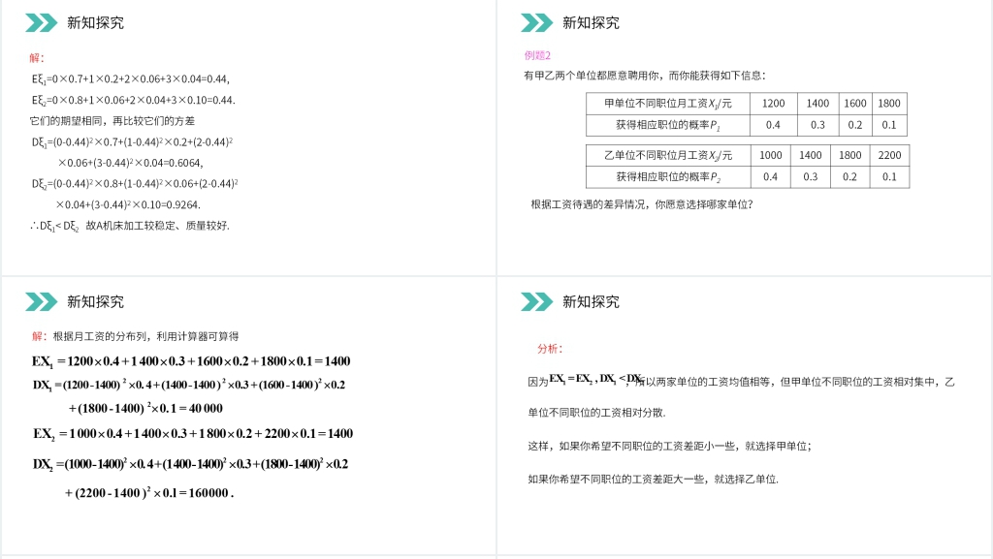
Task: Select the 甲单位不同职位月工资 header cell
Action: click(x=668, y=104)
